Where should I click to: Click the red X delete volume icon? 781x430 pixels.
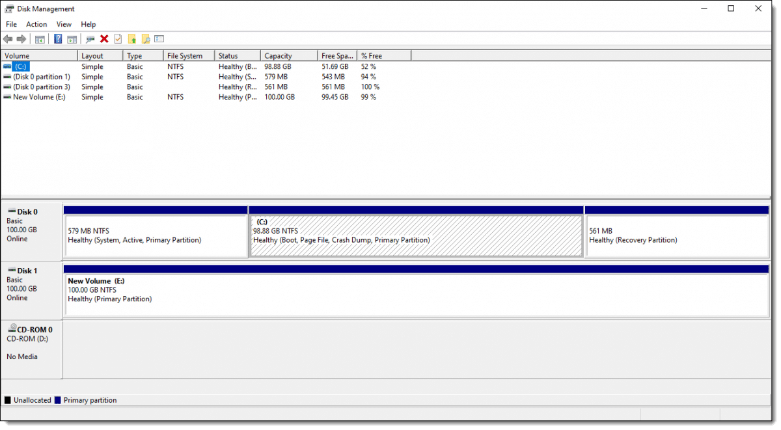click(x=103, y=38)
